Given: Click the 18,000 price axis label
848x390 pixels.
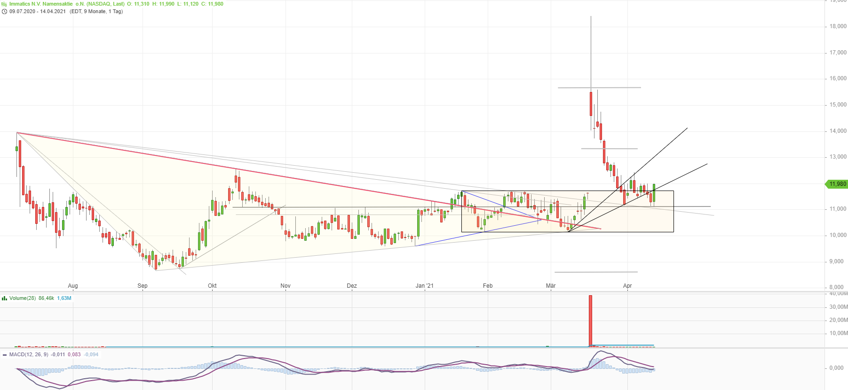Looking at the screenshot, I should (838, 26).
